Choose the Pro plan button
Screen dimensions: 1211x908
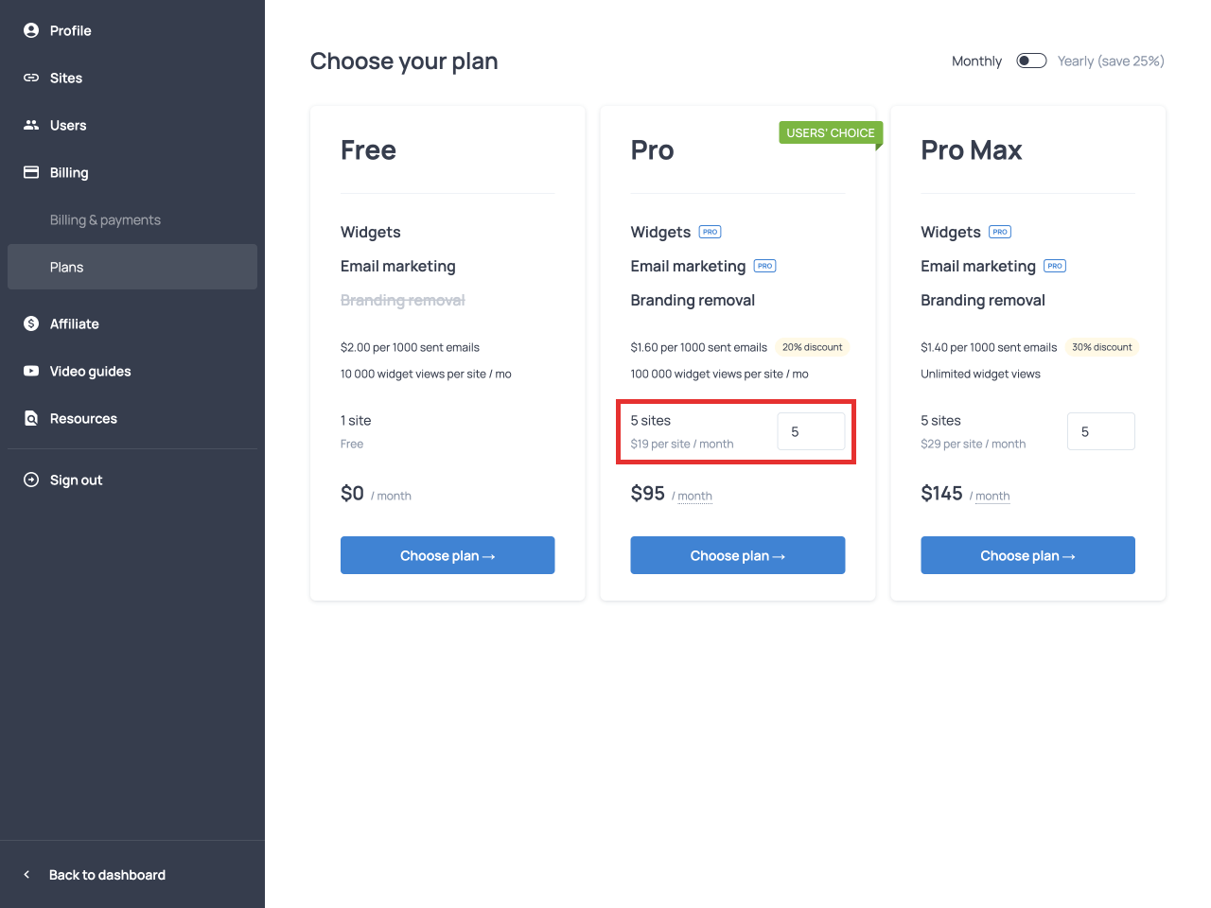(x=738, y=555)
